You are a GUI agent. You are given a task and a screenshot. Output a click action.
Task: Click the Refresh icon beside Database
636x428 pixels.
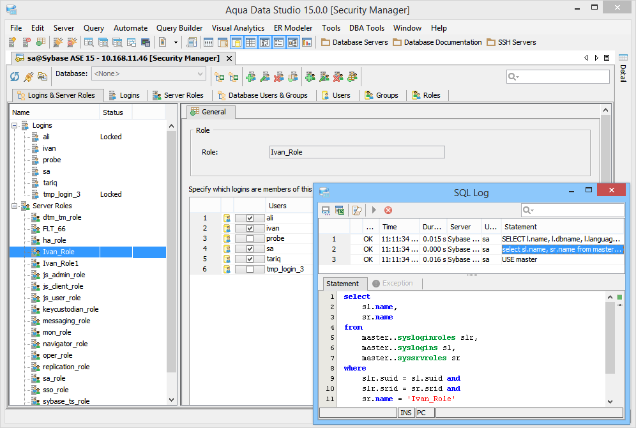[15, 77]
